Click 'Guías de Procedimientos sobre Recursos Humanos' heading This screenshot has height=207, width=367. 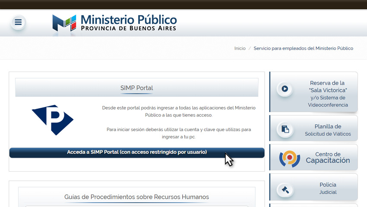point(137,197)
